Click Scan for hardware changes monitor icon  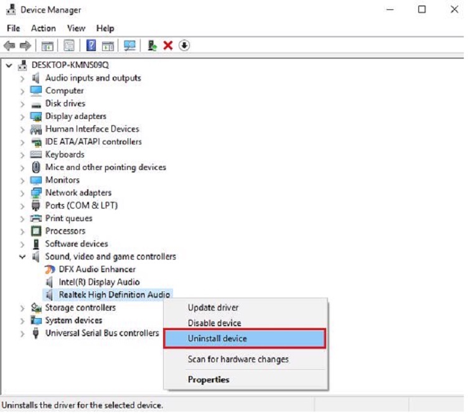(129, 46)
